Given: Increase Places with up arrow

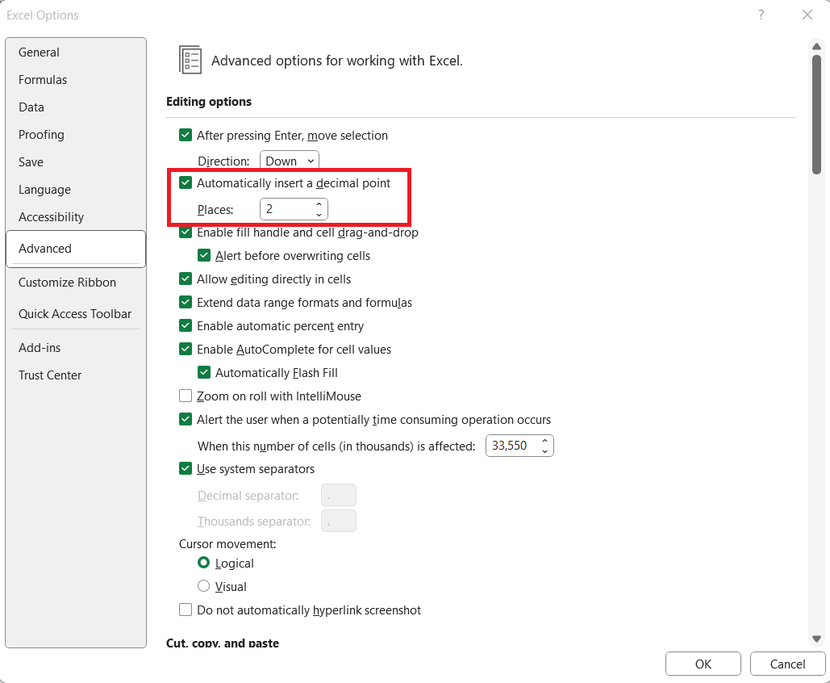Looking at the screenshot, I should 319,204.
